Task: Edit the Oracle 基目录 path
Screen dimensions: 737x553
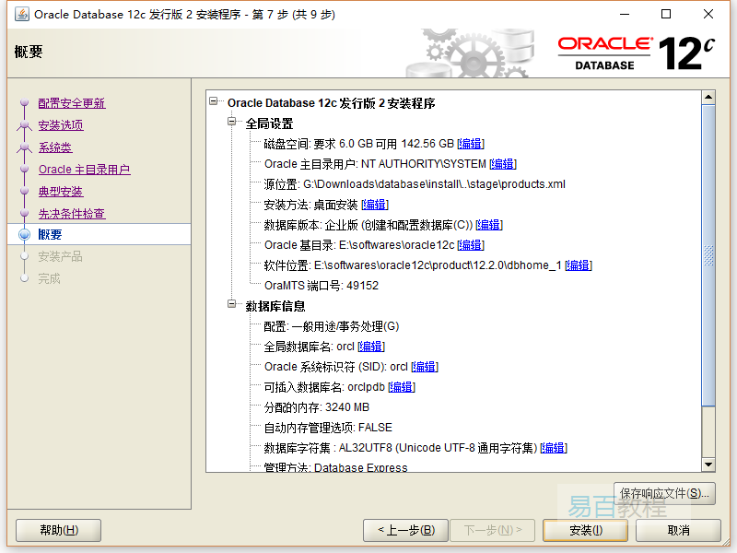Action: tap(470, 245)
